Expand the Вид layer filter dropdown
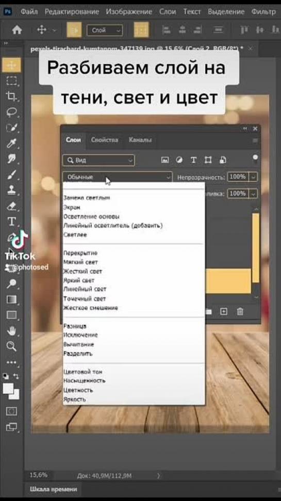Viewport: 281px width, 501px height. 98,160
